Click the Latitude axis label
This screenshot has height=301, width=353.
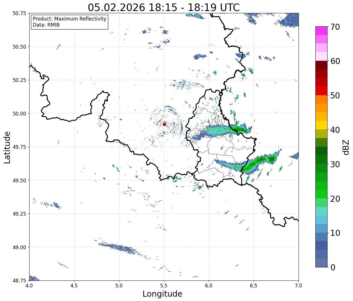(x=7, y=147)
